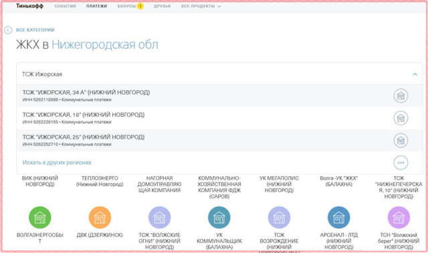This screenshot has height=253, width=428.
Task: Click Искать в других регионах link
Action: click(x=57, y=163)
